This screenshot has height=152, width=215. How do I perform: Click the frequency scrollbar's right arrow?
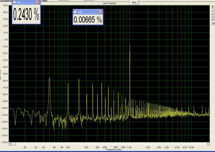tap(208, 144)
